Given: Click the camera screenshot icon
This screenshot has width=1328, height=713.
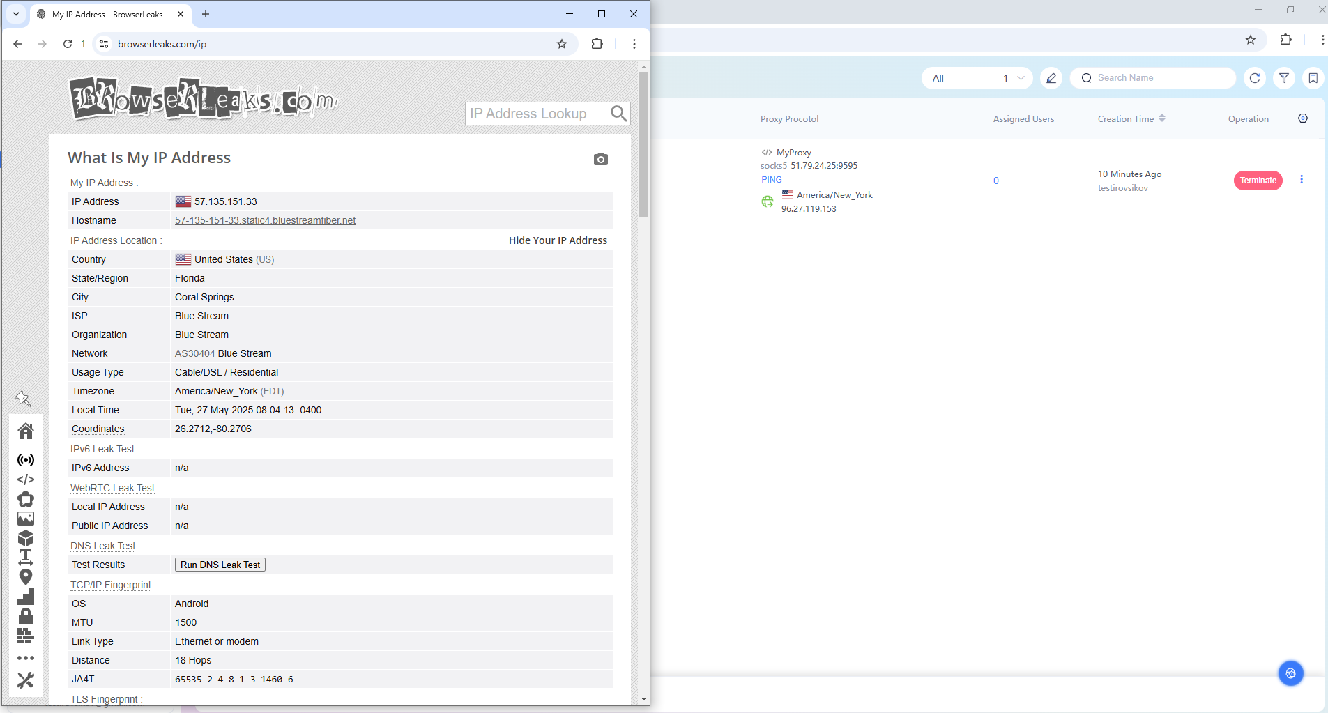Looking at the screenshot, I should pyautogui.click(x=600, y=160).
